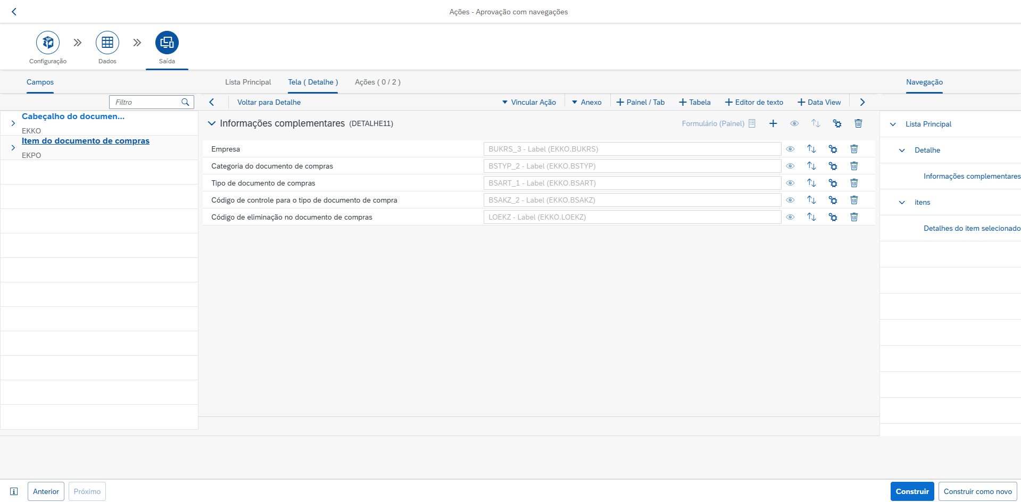Viewport: 1021px width, 502px height.
Task: Click the BUKRS_3 label input for Empresa
Action: [x=632, y=149]
